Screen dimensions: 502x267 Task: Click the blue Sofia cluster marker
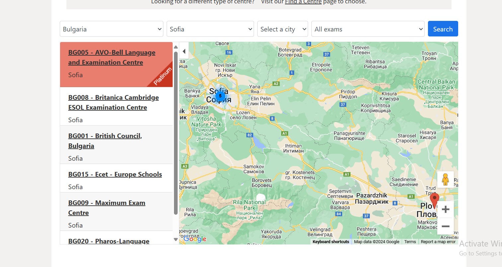pyautogui.click(x=220, y=96)
